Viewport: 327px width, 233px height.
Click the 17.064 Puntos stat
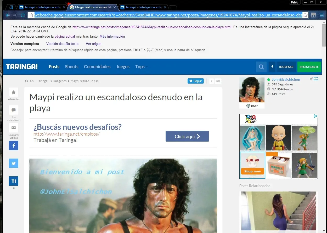tap(282, 89)
